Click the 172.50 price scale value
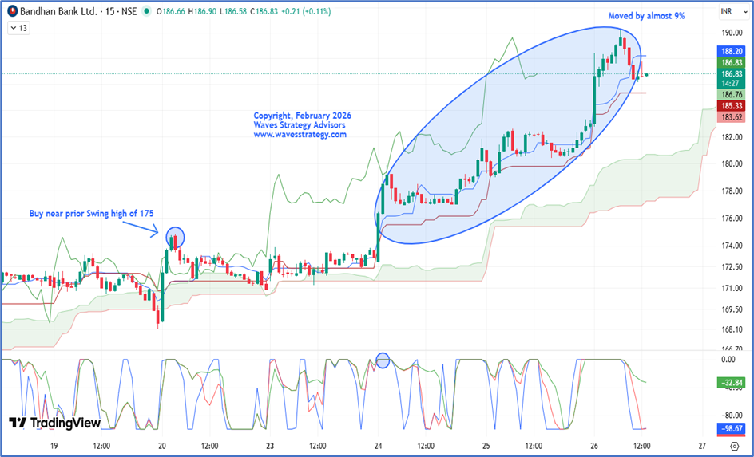Screen dimensions: 754x457 click(x=730, y=267)
